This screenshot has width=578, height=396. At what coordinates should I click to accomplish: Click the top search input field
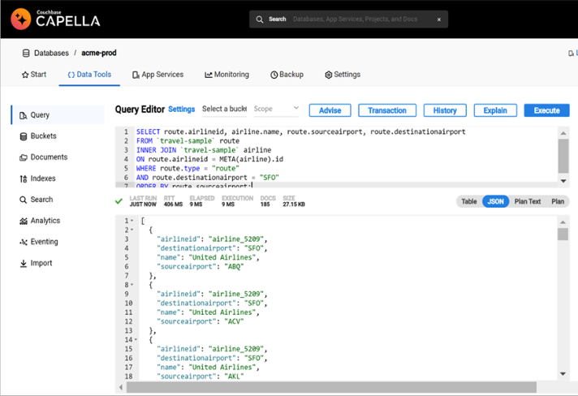pyautogui.click(x=357, y=19)
